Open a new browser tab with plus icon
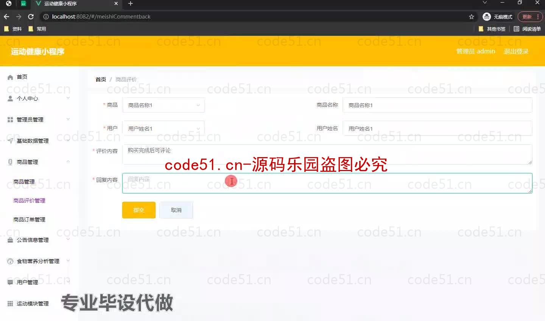 coord(131,3)
